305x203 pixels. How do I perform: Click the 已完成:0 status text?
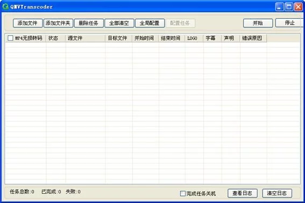coord(51,192)
